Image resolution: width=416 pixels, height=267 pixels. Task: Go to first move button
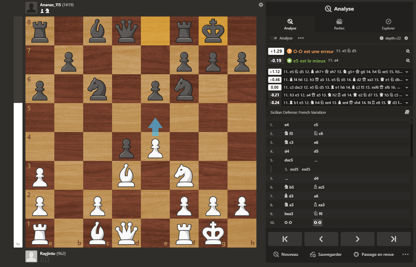pyautogui.click(x=285, y=239)
